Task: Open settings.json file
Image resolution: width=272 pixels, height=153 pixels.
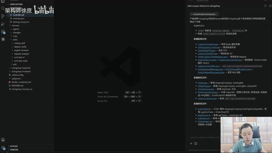Action: point(19,18)
